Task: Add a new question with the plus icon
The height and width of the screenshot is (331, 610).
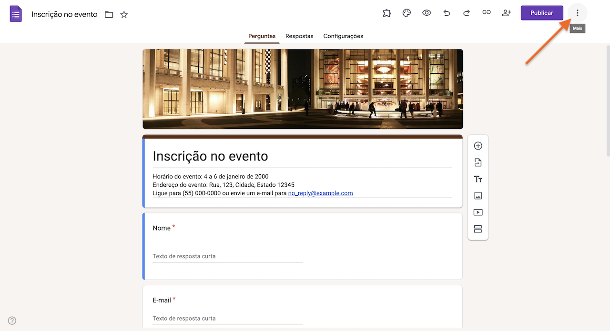Action: pos(478,146)
